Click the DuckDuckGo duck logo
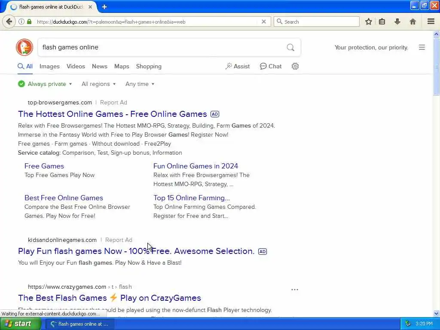The image size is (440, 330). (24, 47)
